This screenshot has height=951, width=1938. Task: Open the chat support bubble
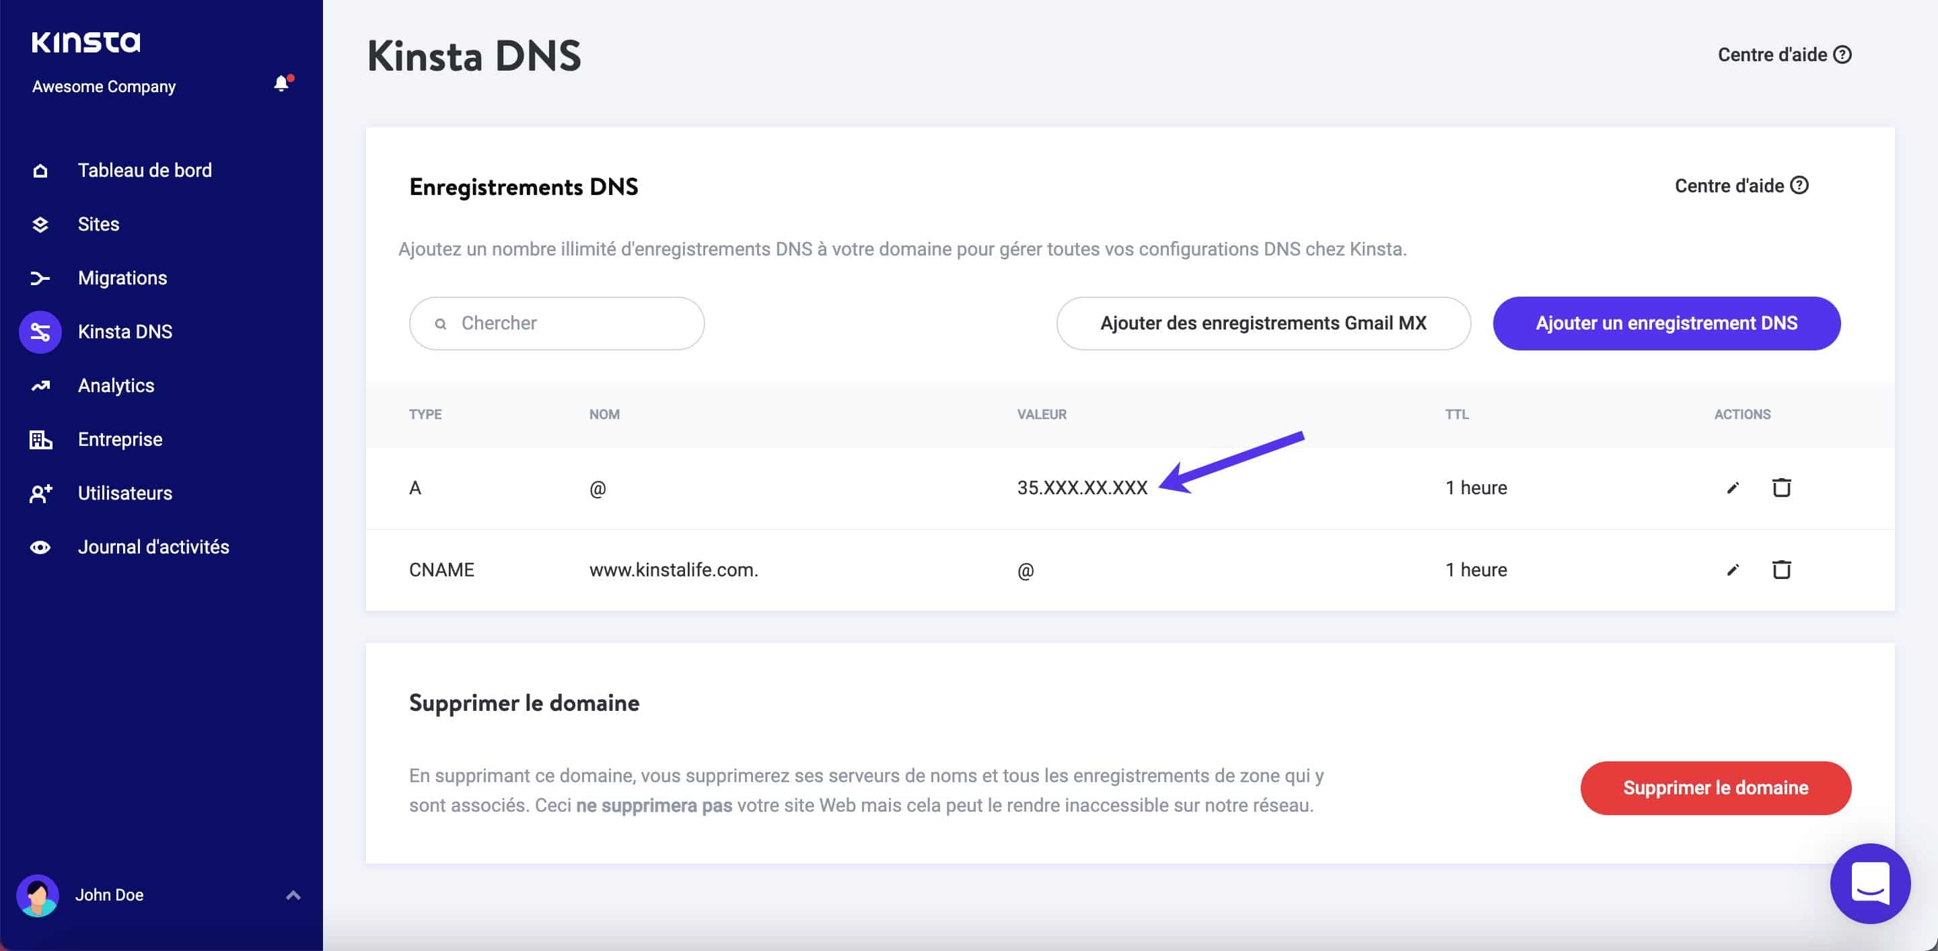(1869, 883)
